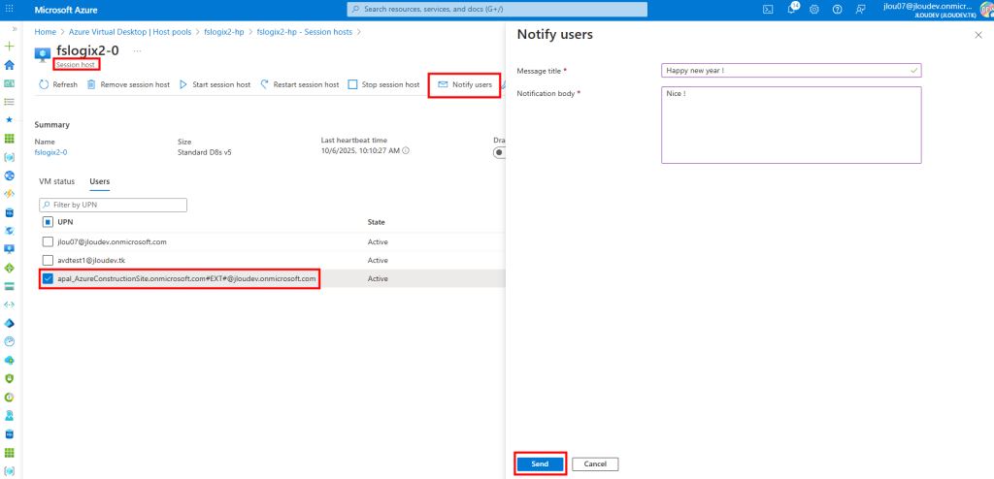The height and width of the screenshot is (479, 994).
Task: Uncheck the apal_AzureConstructionSite user checkbox
Action: [x=48, y=278]
